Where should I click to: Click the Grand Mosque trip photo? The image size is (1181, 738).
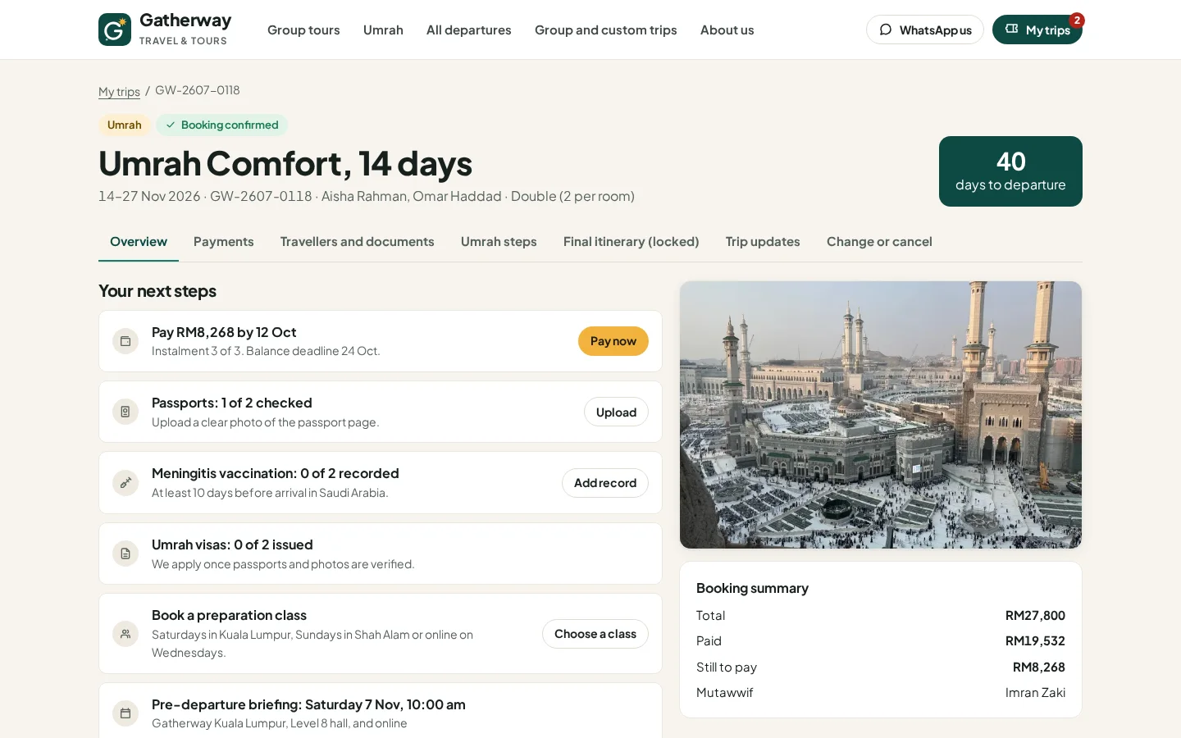point(881,415)
